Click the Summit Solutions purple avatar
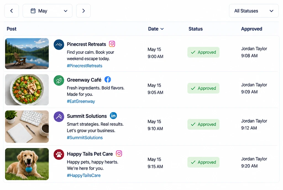Screen dimensions: 283x190 click(x=59, y=117)
